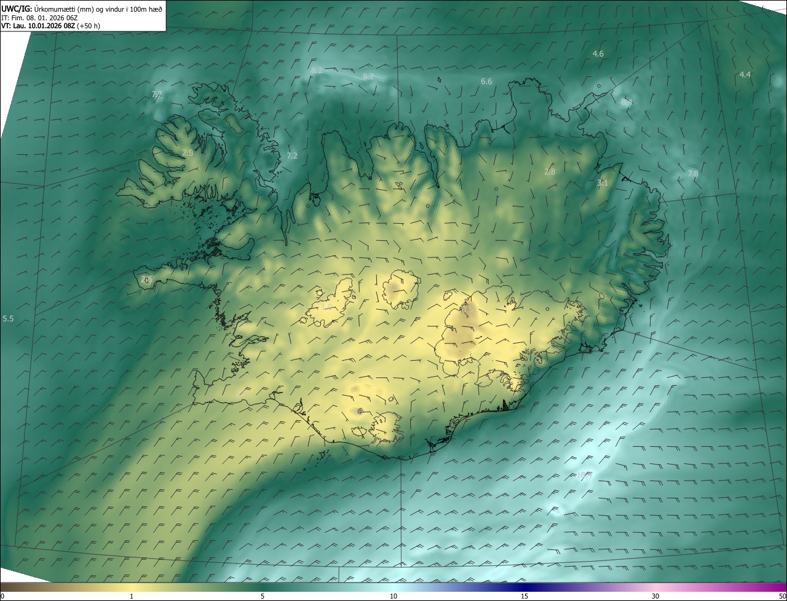Click the 'UWC/IG: Úrkomumætti (mm)' title line
Image resolution: width=787 pixels, height=601 pixels.
[82, 9]
